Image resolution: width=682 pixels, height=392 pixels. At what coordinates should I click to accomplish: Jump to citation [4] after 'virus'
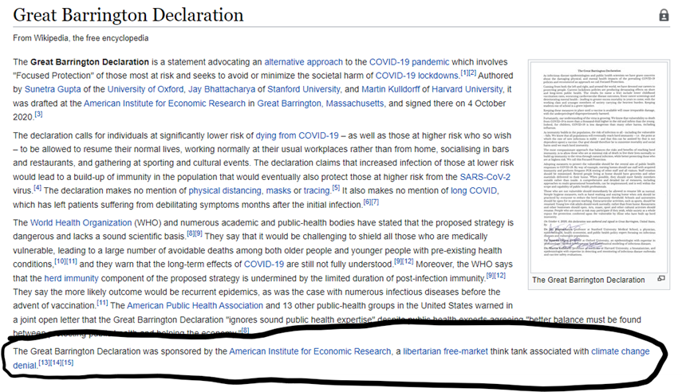(37, 188)
